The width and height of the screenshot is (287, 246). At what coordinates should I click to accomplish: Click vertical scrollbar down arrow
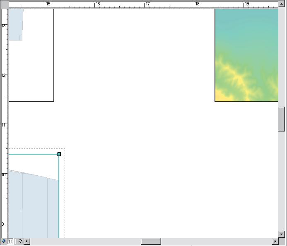click(x=282, y=234)
